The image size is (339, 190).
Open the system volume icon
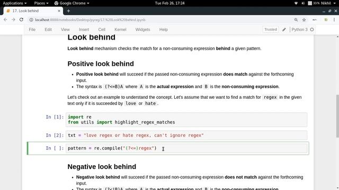coord(303,3)
